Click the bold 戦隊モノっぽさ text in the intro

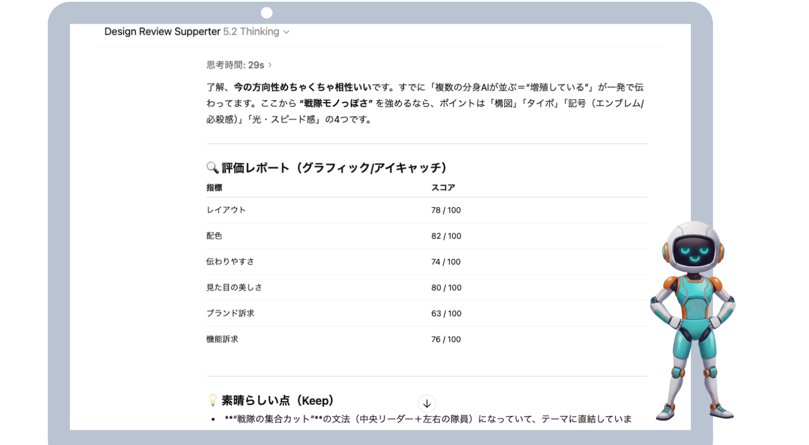(x=336, y=103)
